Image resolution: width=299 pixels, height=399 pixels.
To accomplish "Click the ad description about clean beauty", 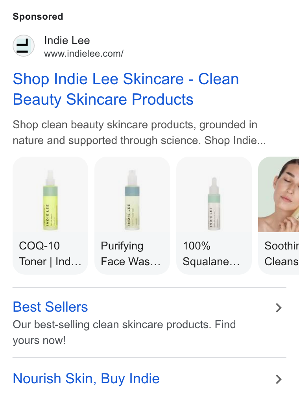I will pos(139,133).
